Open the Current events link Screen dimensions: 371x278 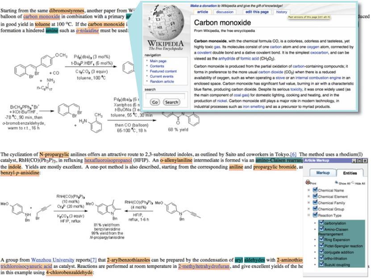[x=162, y=76]
